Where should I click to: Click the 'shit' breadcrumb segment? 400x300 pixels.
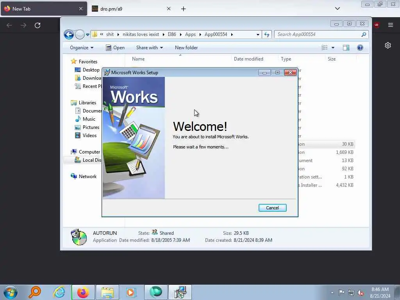click(110, 34)
